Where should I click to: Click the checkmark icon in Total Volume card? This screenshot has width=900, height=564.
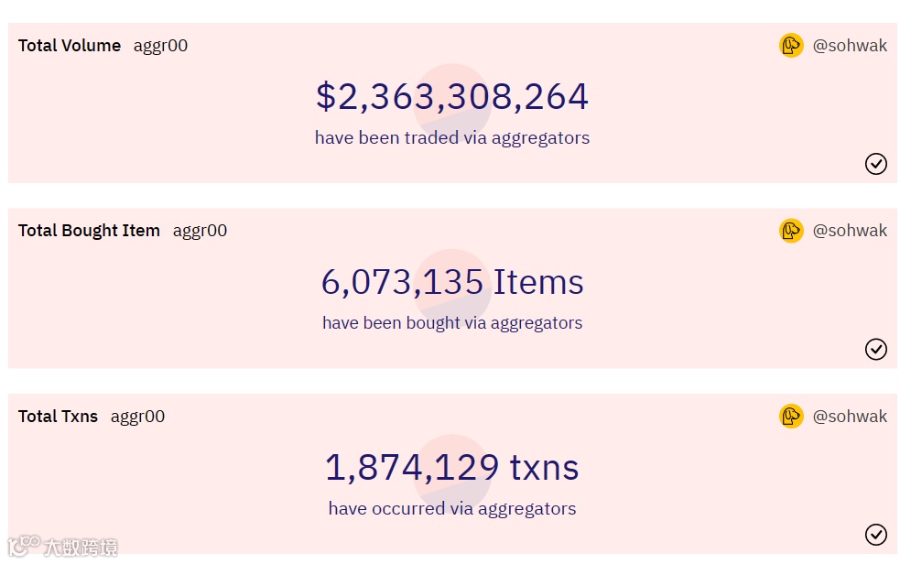pyautogui.click(x=876, y=164)
